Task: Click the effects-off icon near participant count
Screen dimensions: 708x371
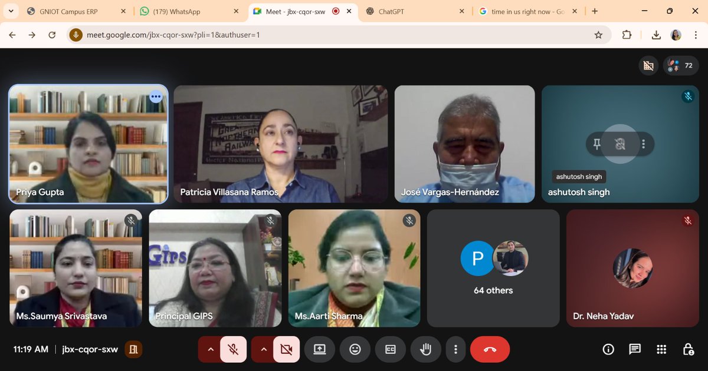Action: point(648,65)
